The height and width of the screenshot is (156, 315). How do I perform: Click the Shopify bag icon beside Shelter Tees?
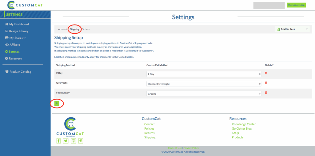[x=279, y=29]
